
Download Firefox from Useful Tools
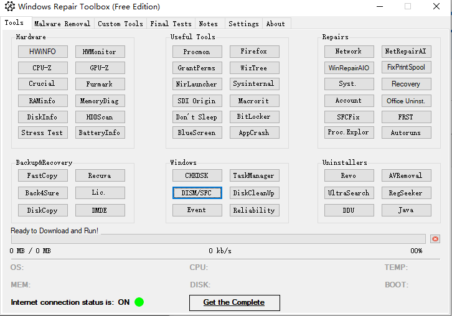point(255,52)
